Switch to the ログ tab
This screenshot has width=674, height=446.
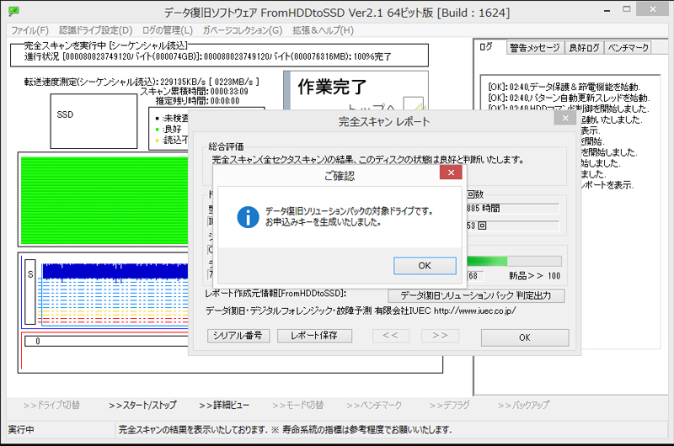click(x=486, y=47)
